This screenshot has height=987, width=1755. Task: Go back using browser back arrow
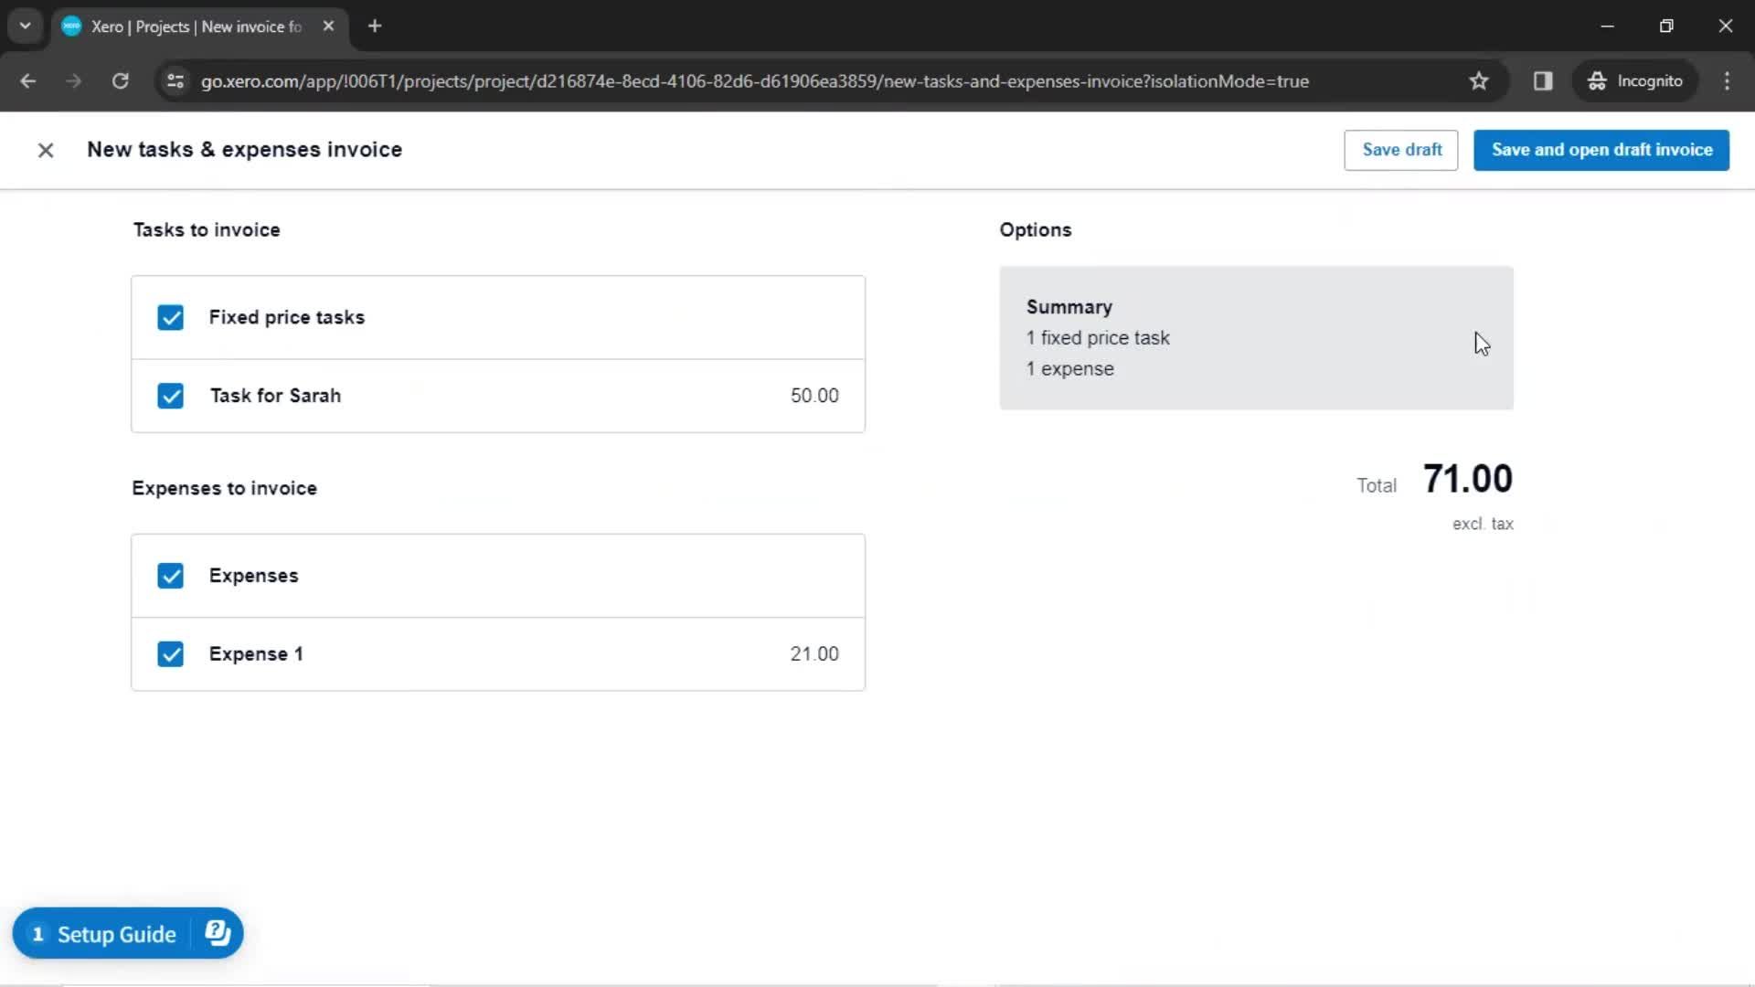tap(27, 81)
